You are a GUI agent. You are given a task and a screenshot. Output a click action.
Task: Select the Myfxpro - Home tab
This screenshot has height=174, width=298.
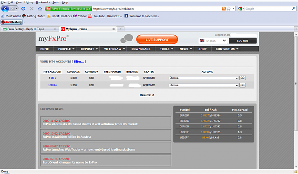pyautogui.click(x=88, y=29)
